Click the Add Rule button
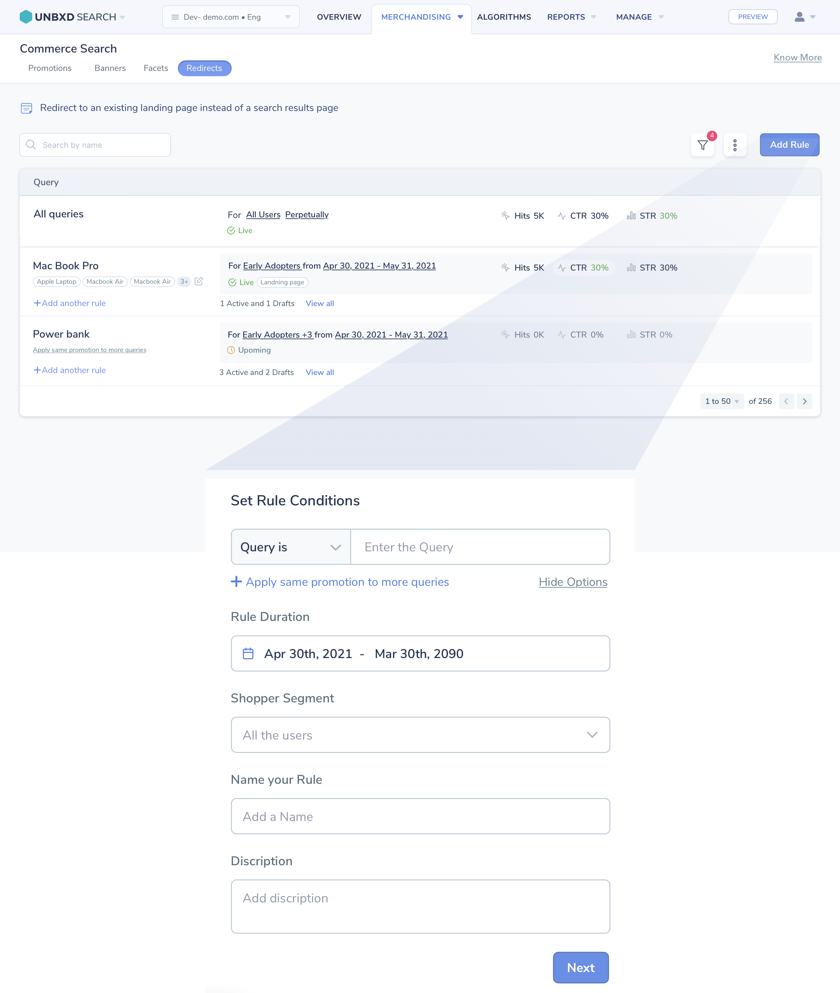840x993 pixels. (x=789, y=145)
